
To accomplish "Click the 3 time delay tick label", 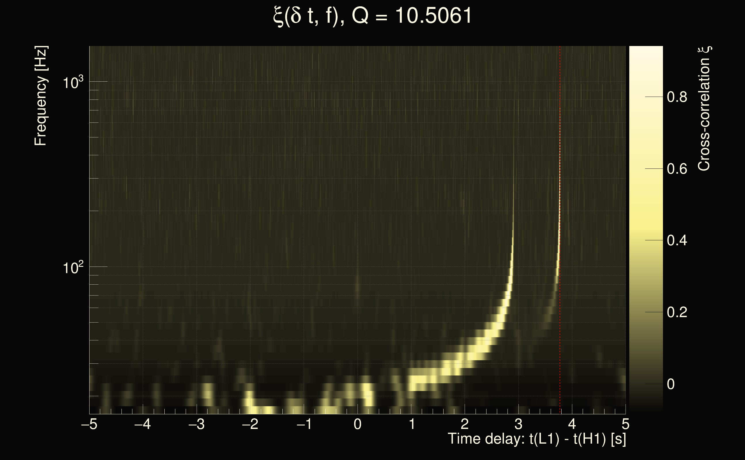I will (518, 424).
